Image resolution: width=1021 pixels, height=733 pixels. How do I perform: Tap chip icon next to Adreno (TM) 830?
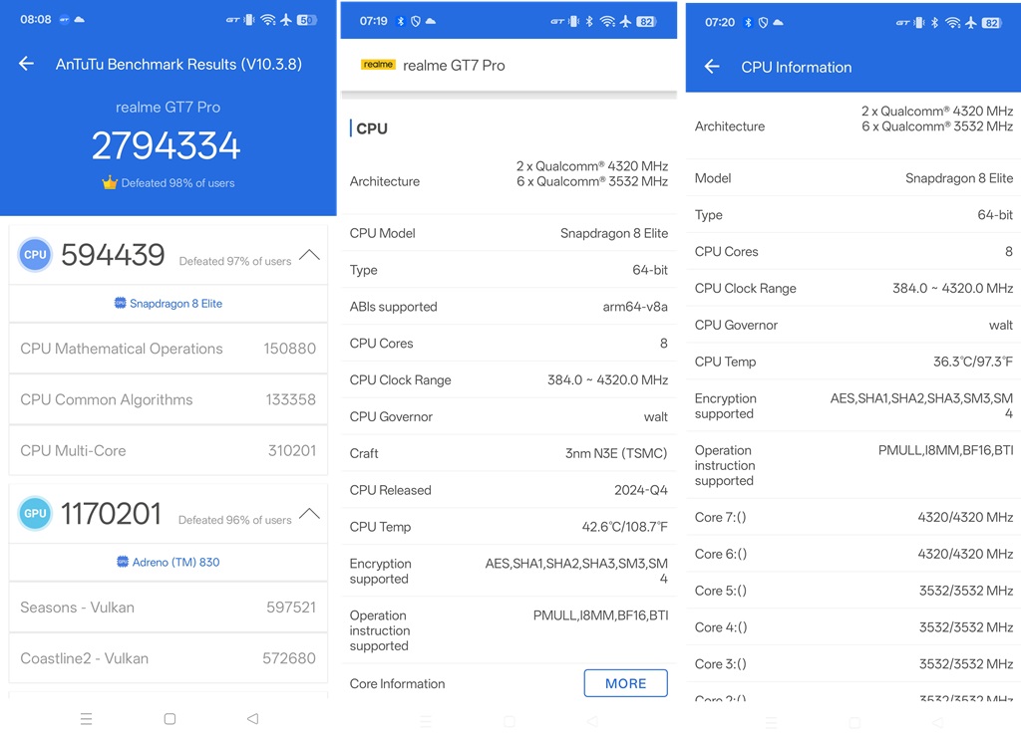(x=123, y=562)
